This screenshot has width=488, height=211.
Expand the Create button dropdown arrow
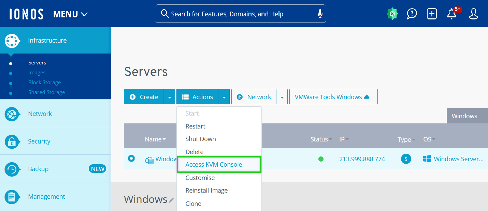tap(169, 97)
